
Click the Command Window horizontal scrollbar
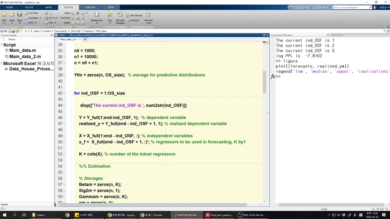coord(332,205)
